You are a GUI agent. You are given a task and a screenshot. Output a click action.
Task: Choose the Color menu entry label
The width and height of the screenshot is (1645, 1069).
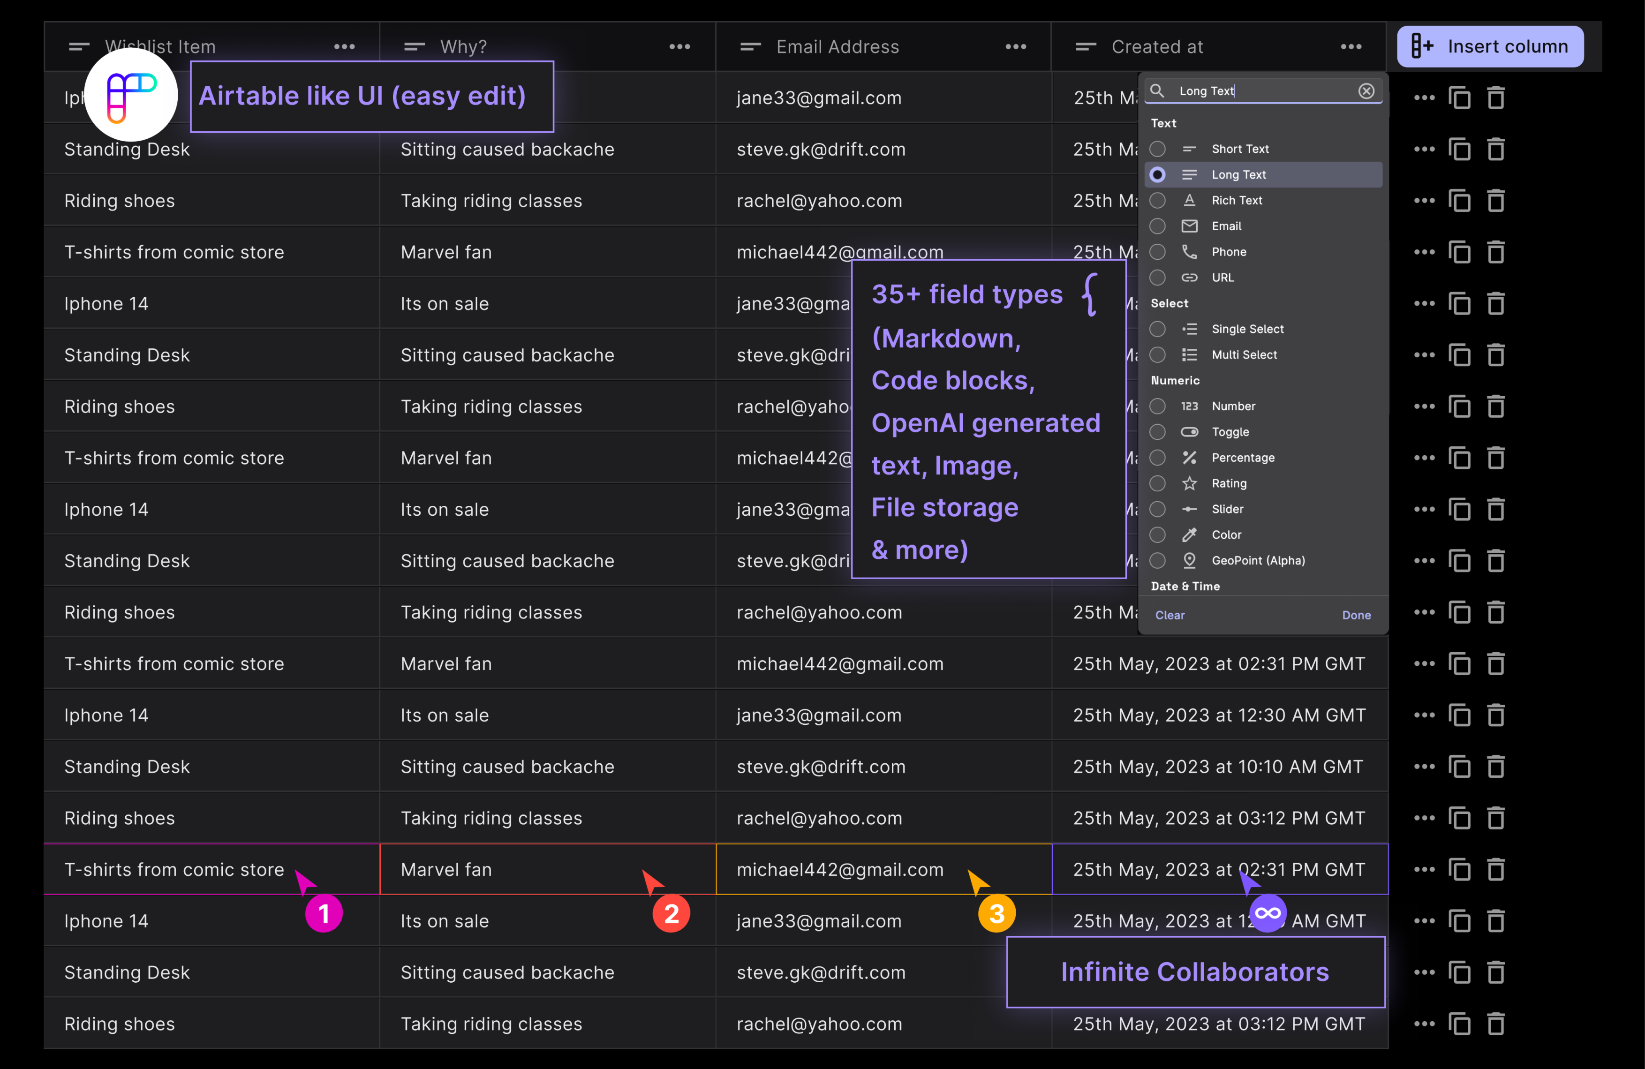click(x=1226, y=534)
